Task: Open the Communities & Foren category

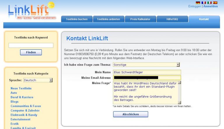Action: pyautogui.click(x=26, y=106)
